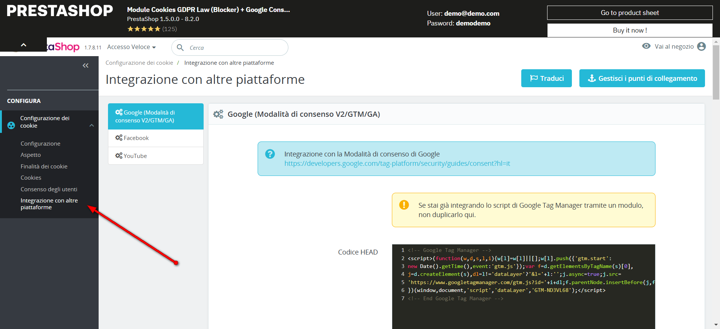Screen dimensions: 720x329
Task: Click the Cerca search field
Action: tap(234, 48)
